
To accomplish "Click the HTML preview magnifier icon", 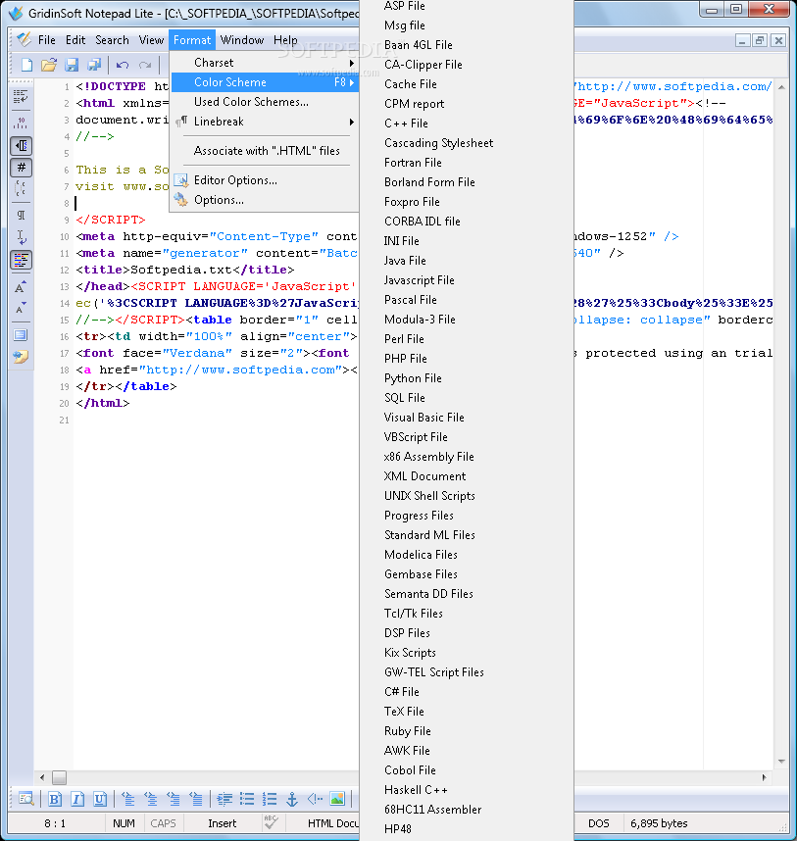I will pyautogui.click(x=25, y=799).
